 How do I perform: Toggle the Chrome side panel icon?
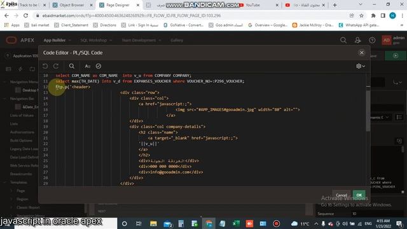(383, 15)
